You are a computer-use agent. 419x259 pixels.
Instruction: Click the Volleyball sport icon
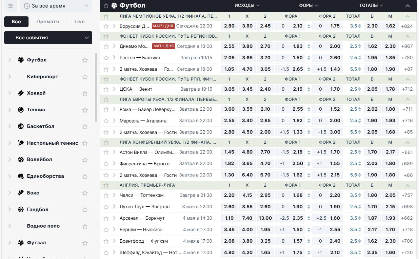[x=21, y=159]
